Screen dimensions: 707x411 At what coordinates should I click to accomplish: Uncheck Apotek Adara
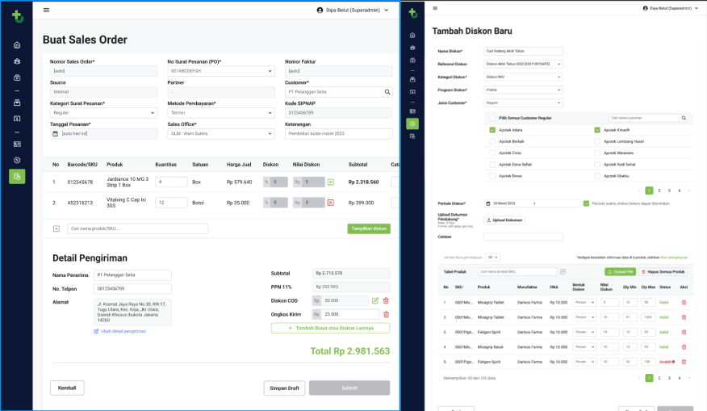(492, 130)
